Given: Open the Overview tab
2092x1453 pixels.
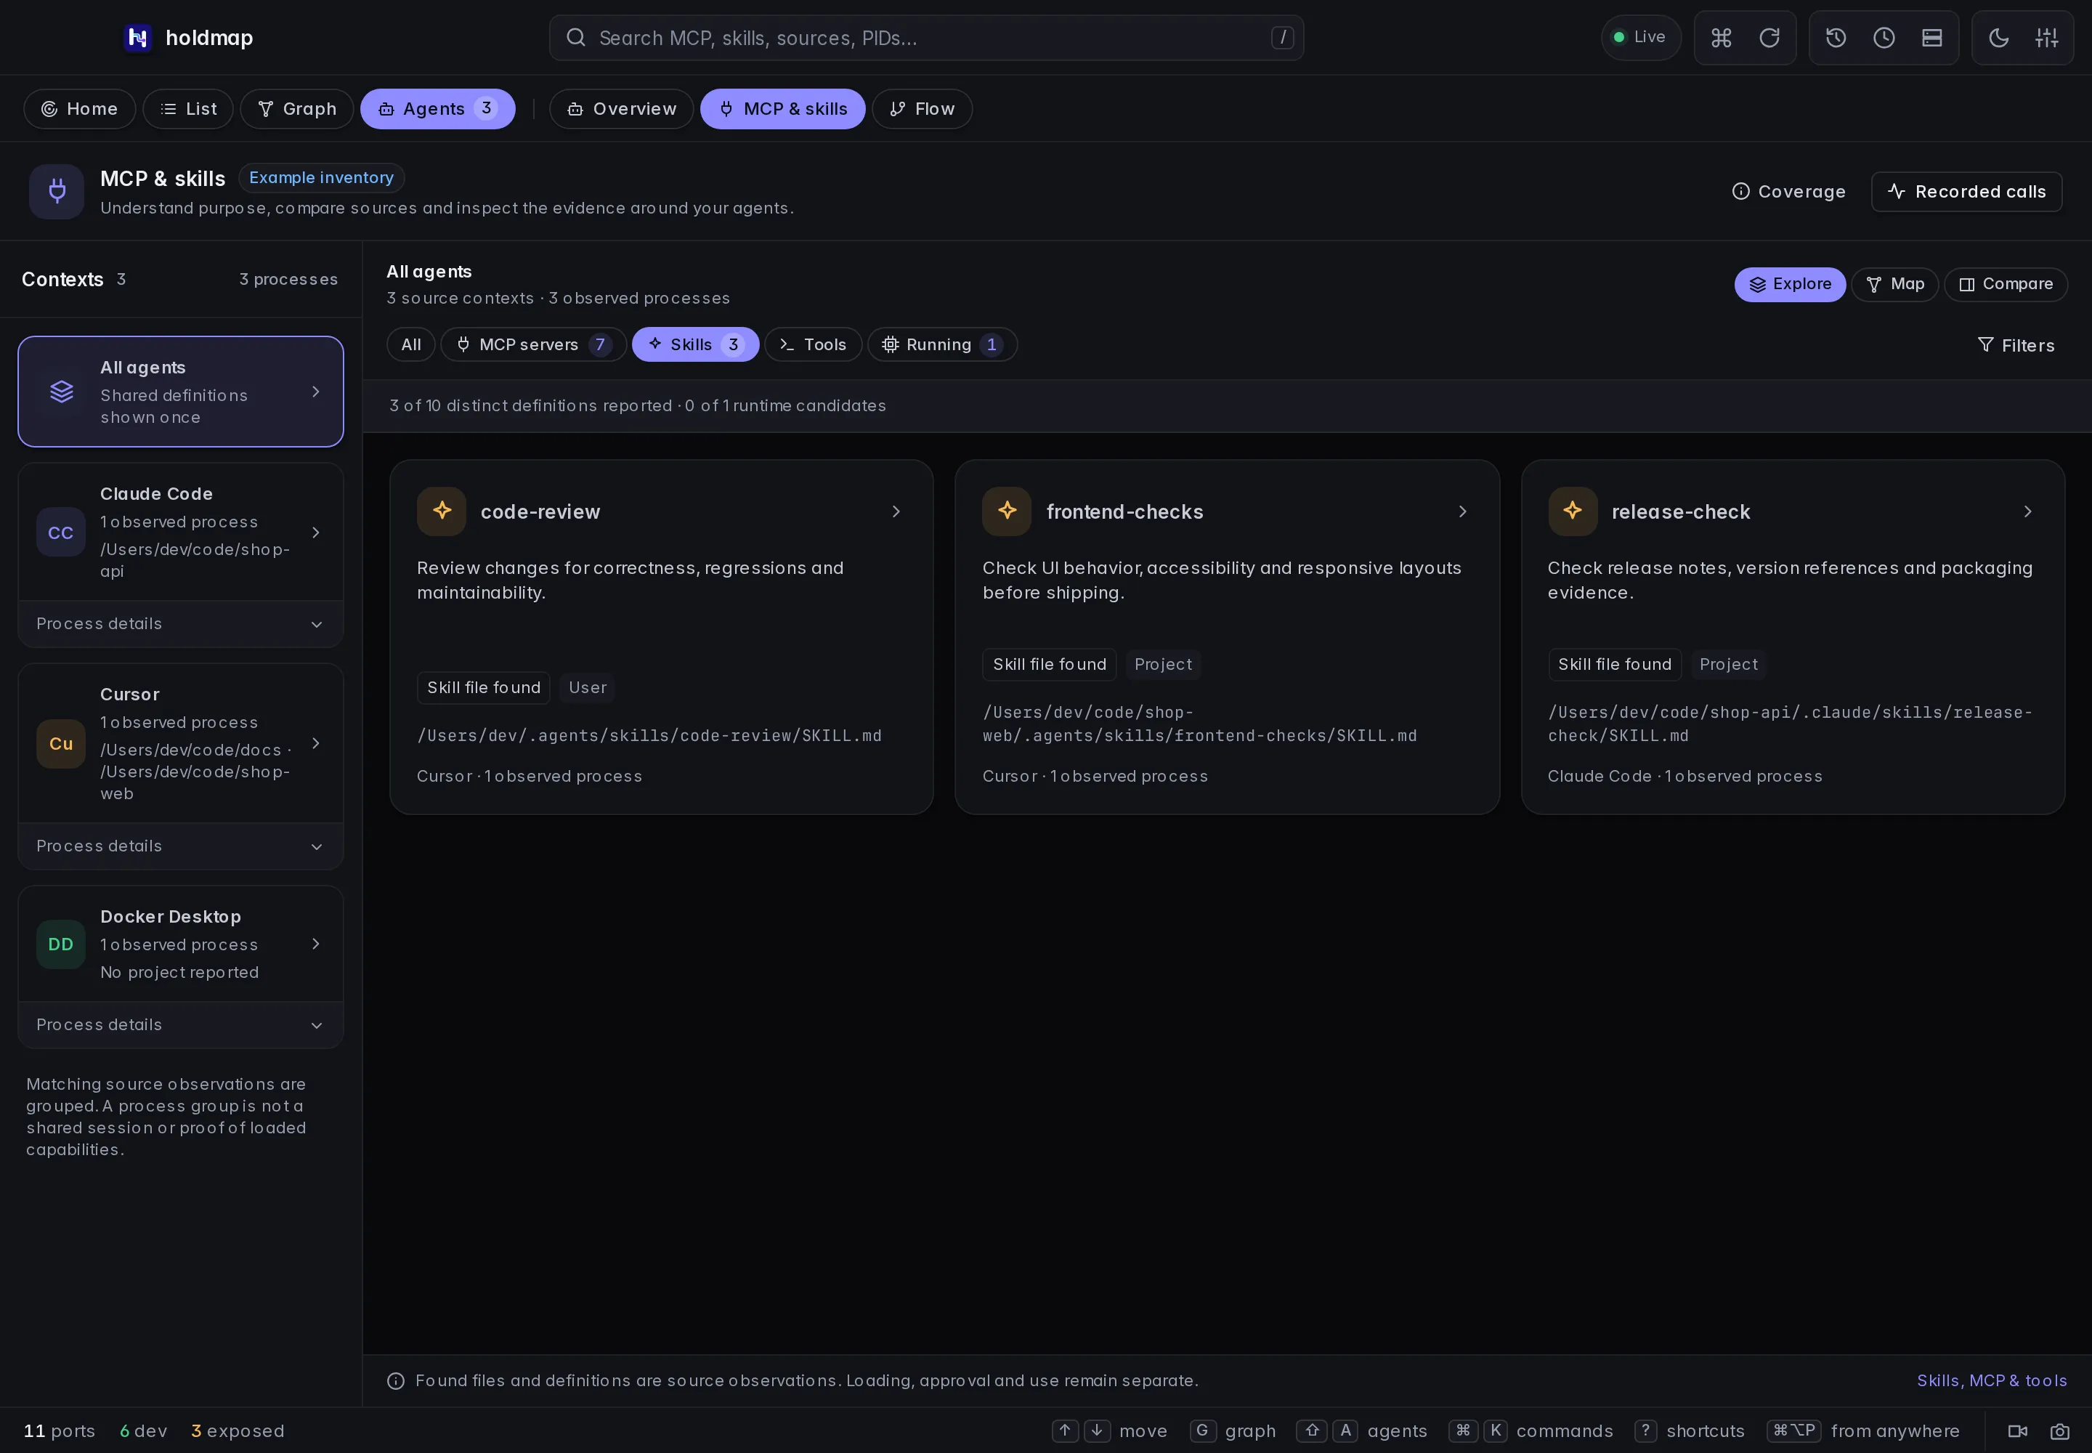Looking at the screenshot, I should (x=621, y=108).
